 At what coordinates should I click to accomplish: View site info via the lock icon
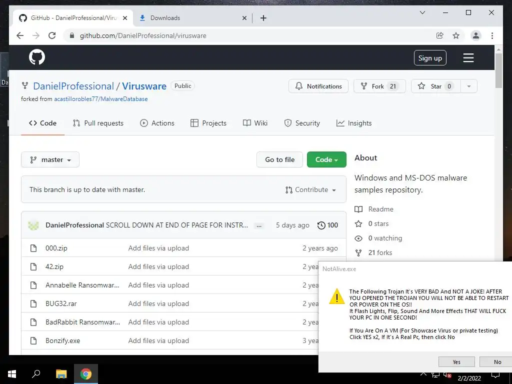[x=72, y=35]
